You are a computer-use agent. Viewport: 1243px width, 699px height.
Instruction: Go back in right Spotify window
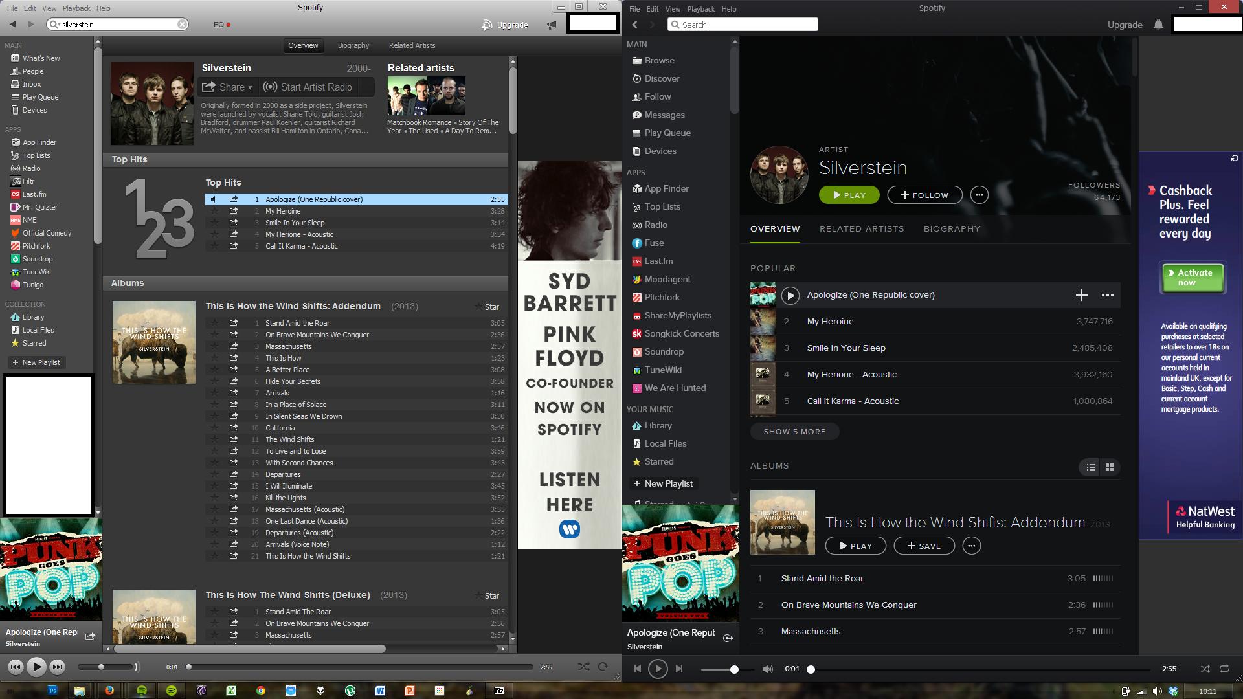[635, 25]
